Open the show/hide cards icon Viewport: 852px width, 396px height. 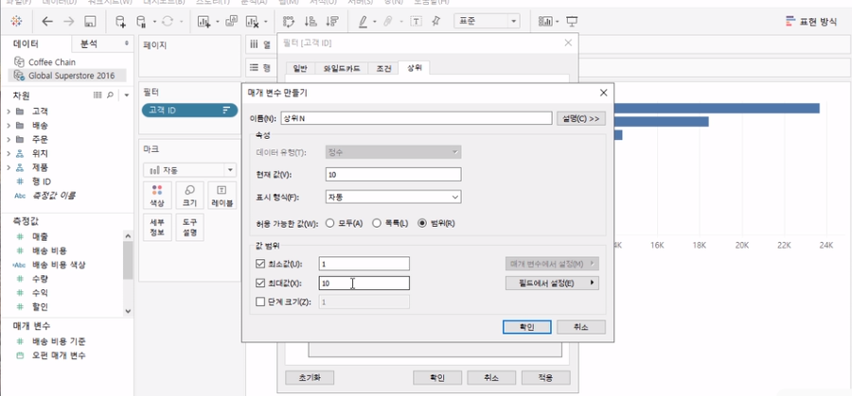point(544,22)
